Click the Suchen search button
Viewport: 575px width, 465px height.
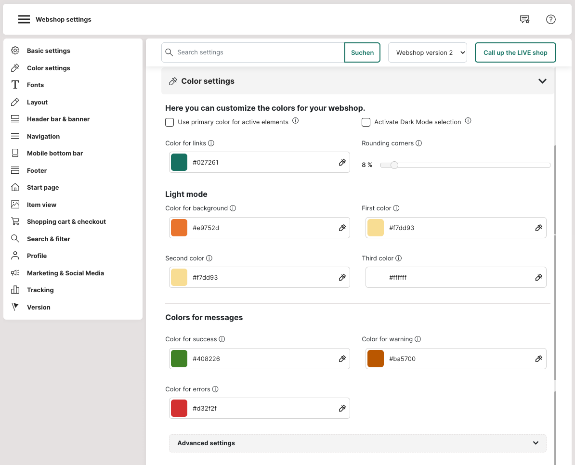[362, 52]
